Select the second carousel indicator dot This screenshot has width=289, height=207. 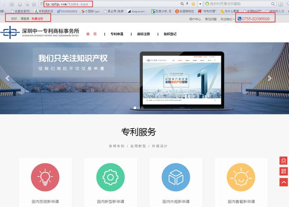(138, 108)
